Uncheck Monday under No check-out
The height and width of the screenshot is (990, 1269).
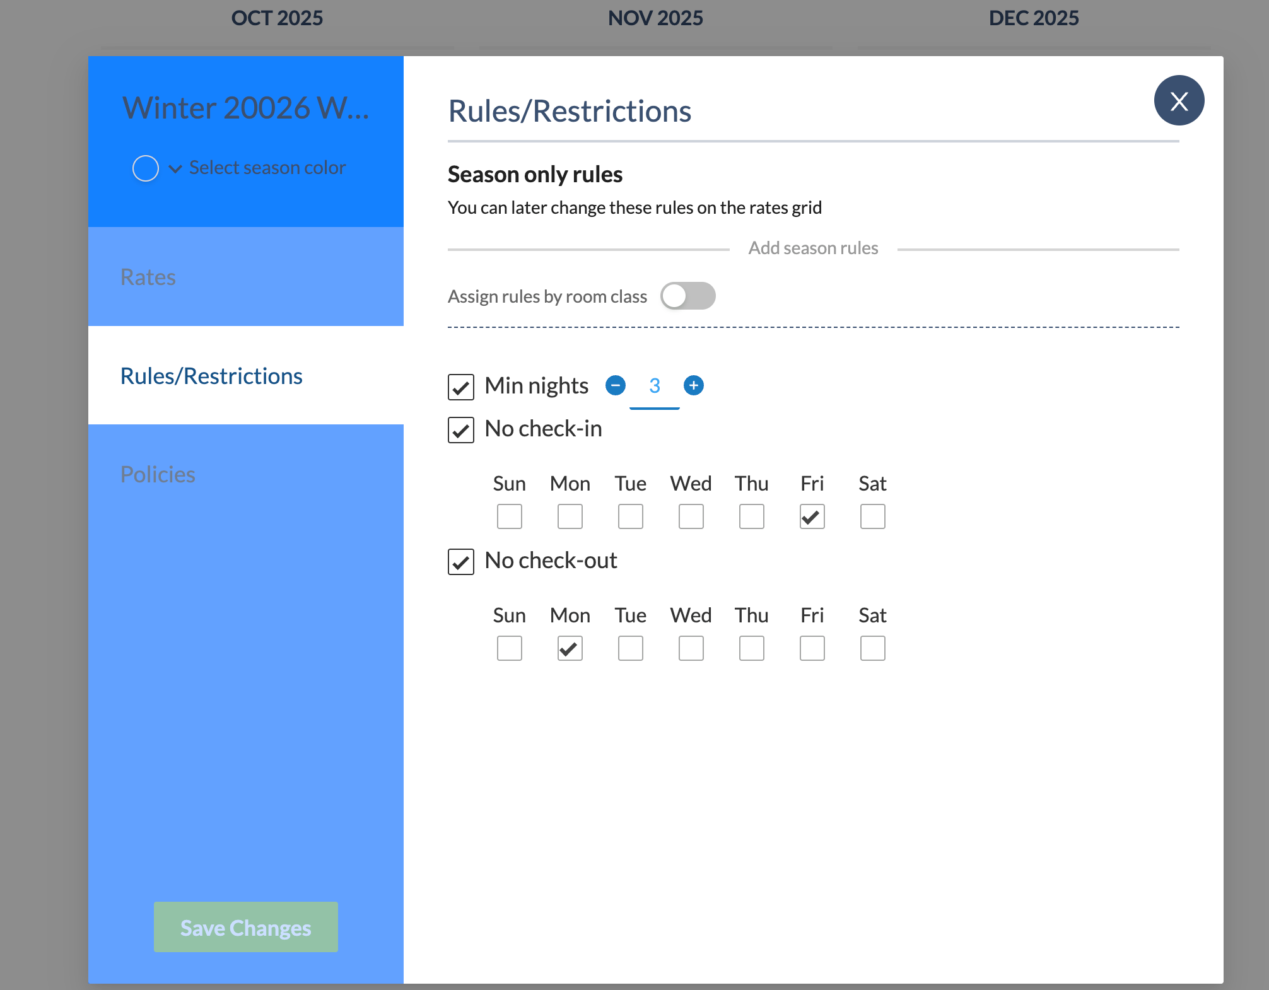[570, 648]
